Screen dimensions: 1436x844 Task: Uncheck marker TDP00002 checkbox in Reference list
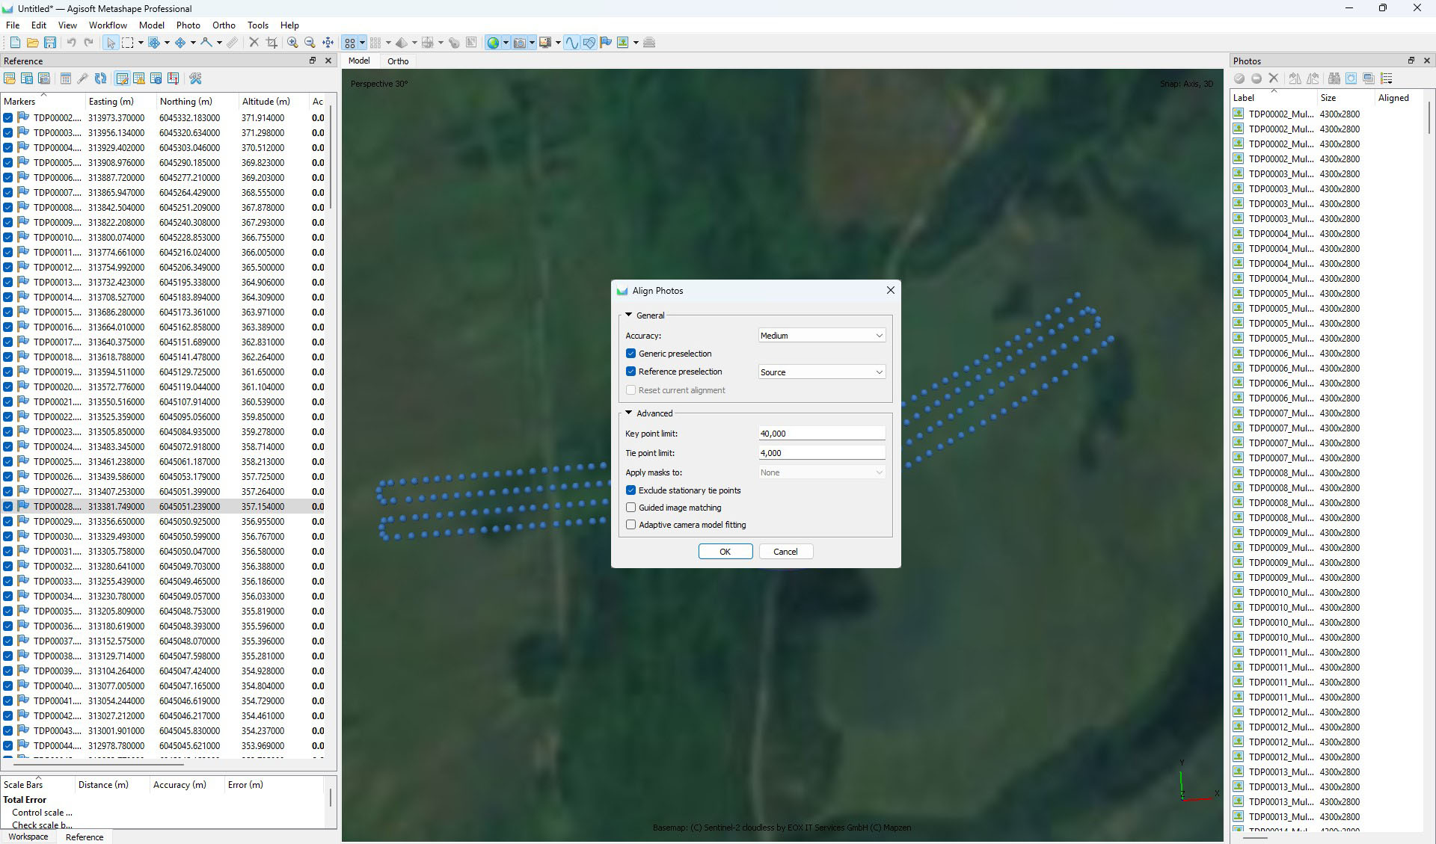pos(7,117)
